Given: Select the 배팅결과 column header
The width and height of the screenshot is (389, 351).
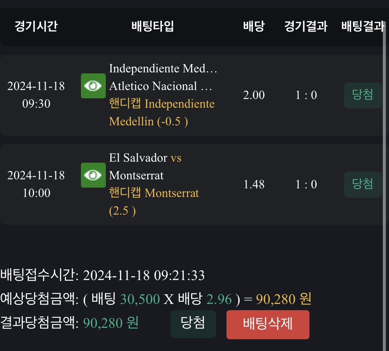Looking at the screenshot, I should [362, 27].
